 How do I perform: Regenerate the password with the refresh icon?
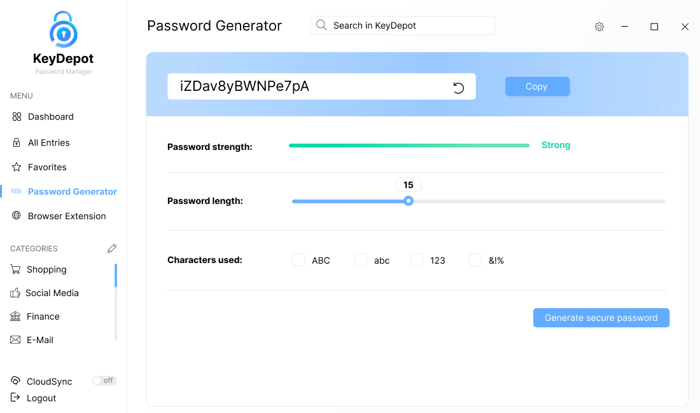point(459,87)
